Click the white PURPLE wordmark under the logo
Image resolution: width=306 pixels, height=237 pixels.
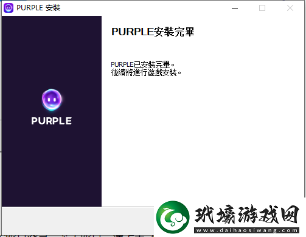coord(52,121)
